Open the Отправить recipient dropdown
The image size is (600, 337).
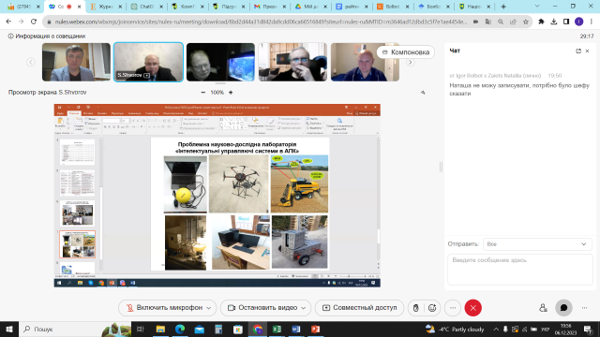click(537, 244)
